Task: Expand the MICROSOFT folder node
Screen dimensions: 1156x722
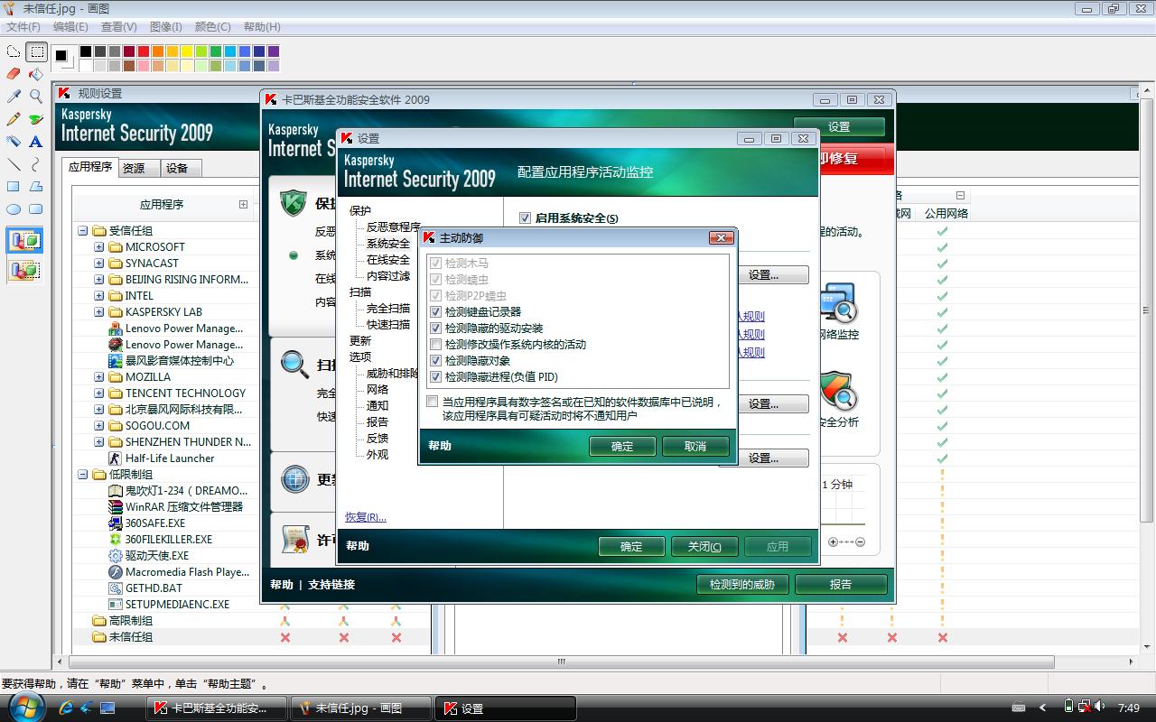Action: 99,247
